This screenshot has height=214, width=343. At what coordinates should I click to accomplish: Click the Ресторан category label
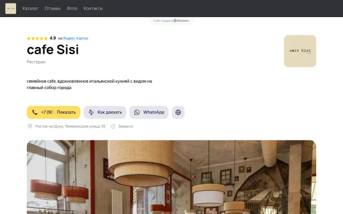(36, 62)
